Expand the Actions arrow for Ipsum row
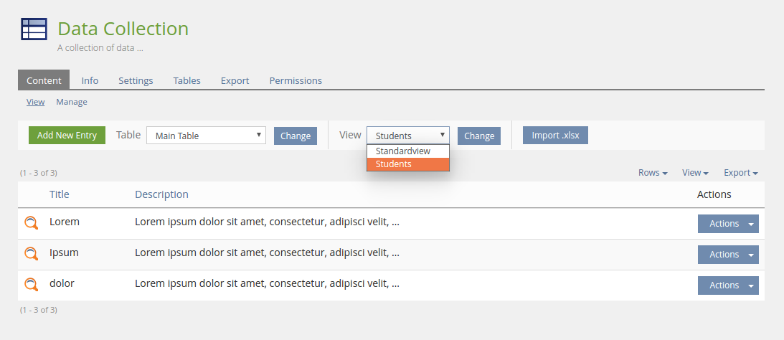 pos(751,255)
